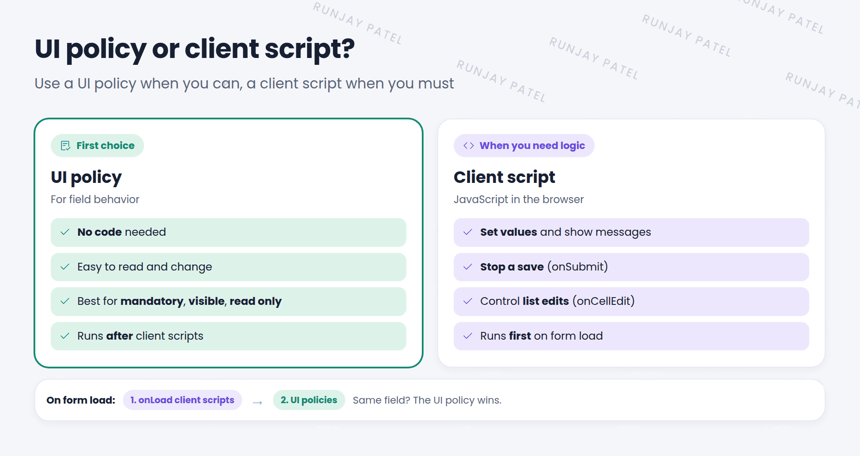Click the checkmark beside No code needed
860x456 pixels.
(65, 232)
